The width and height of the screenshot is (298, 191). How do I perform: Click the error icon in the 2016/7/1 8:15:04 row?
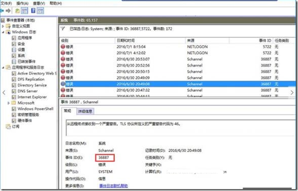pos(63,47)
